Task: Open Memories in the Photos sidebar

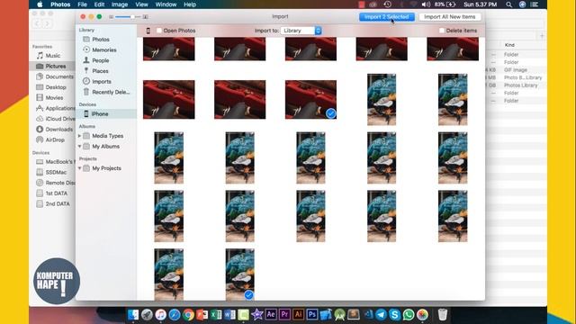Action: point(100,49)
